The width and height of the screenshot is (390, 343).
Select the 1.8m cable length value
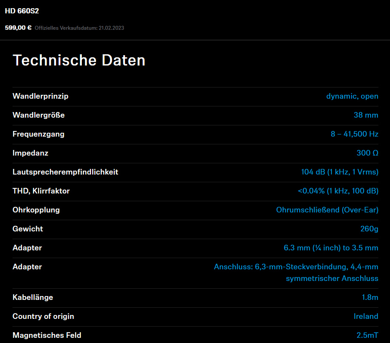(370, 297)
